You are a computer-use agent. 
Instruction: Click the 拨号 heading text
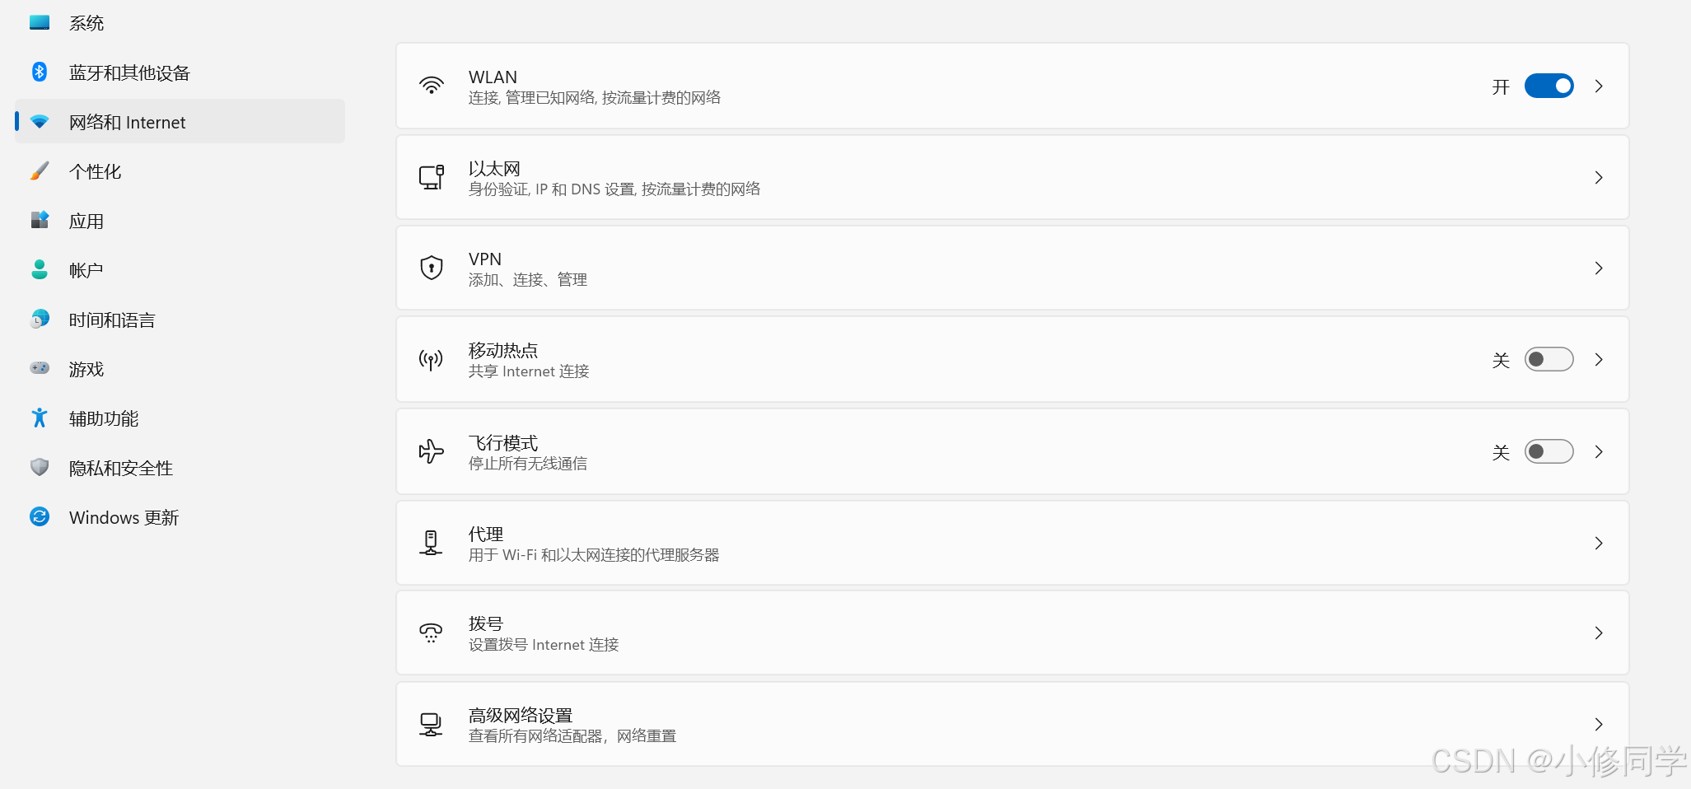(486, 623)
